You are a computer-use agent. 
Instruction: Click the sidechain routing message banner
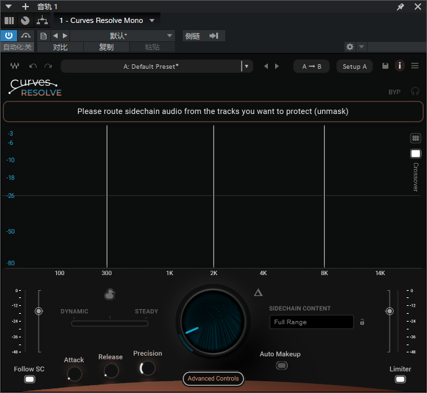coord(213,111)
